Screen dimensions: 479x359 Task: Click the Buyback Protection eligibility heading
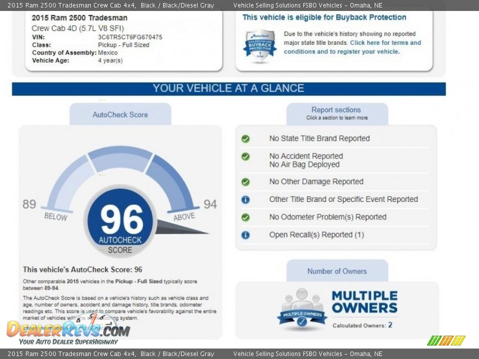click(x=324, y=17)
